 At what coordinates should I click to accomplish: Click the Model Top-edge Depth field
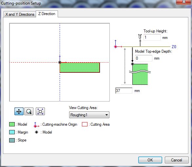(144, 58)
